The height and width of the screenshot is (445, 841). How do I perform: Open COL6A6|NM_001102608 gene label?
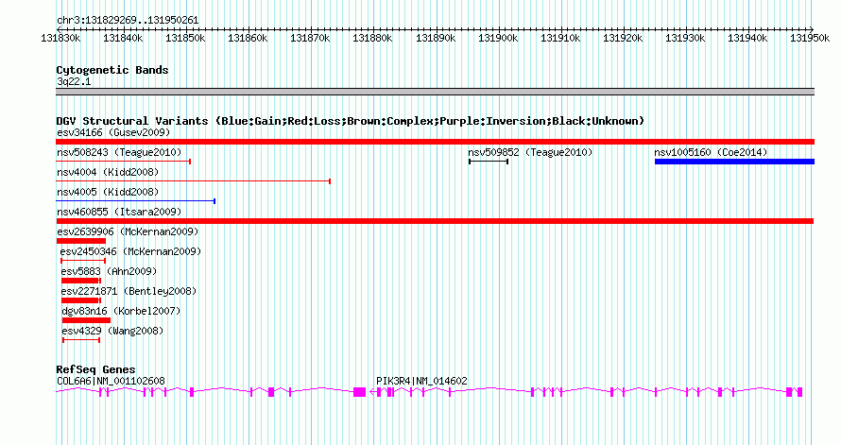click(x=111, y=381)
